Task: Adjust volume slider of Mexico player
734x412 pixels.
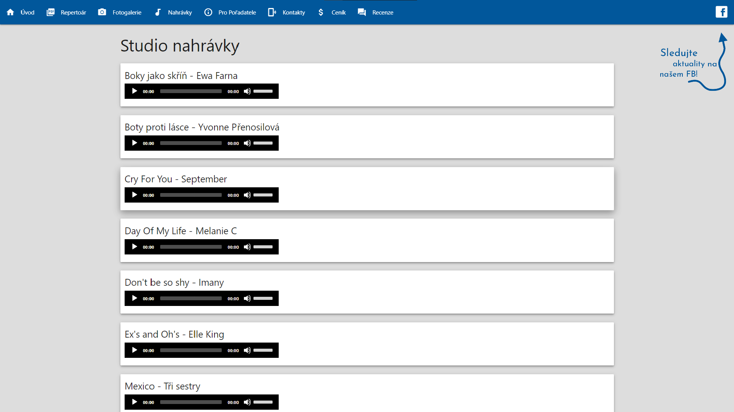Action: (263, 402)
